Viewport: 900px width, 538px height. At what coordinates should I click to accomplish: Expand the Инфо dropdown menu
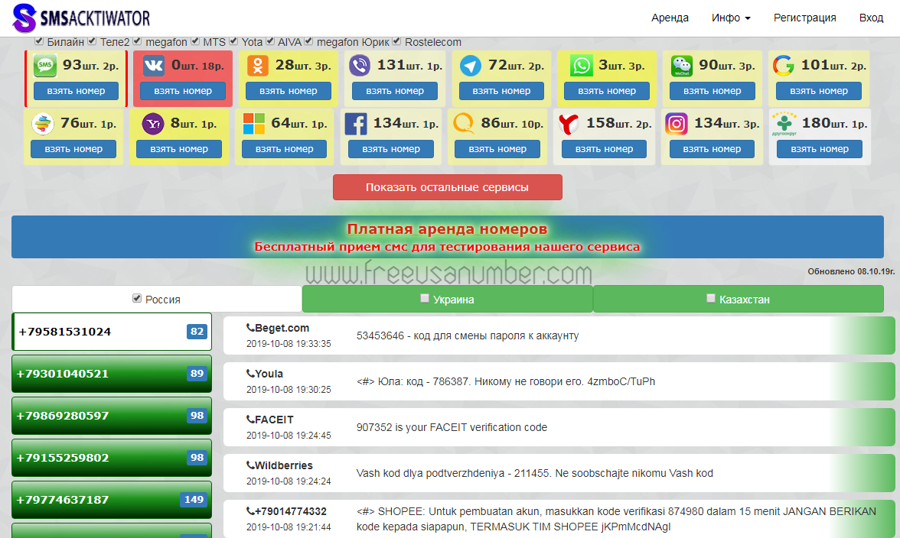[731, 18]
